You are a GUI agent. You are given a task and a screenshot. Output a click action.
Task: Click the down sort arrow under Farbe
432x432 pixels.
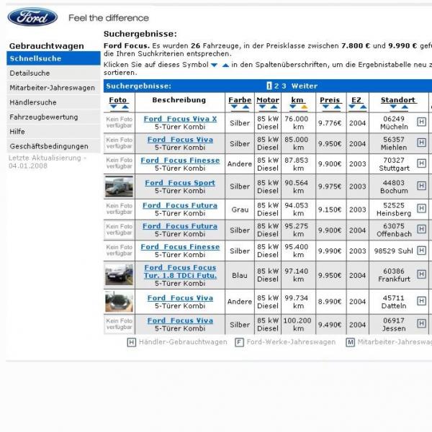coord(235,107)
